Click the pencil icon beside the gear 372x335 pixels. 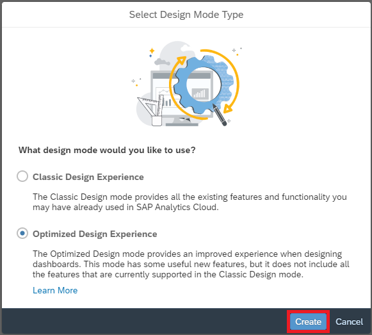point(220,115)
